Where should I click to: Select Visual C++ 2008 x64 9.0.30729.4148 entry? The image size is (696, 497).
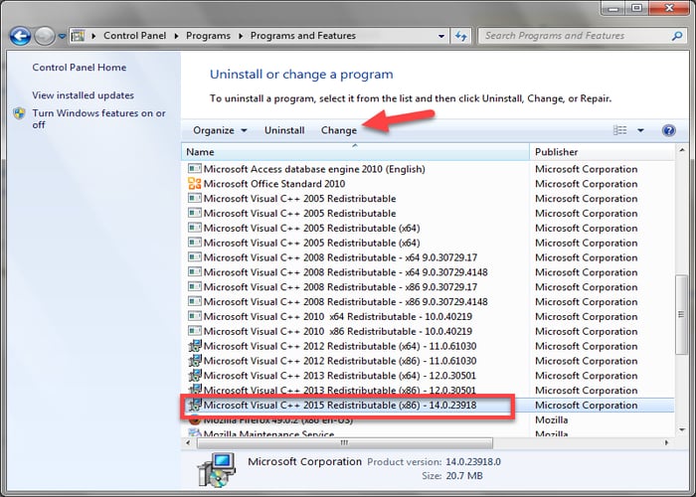(345, 272)
